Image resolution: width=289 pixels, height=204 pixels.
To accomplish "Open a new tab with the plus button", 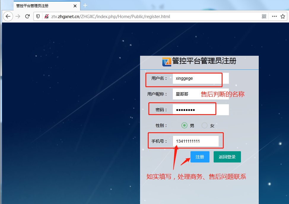I will [85, 5].
